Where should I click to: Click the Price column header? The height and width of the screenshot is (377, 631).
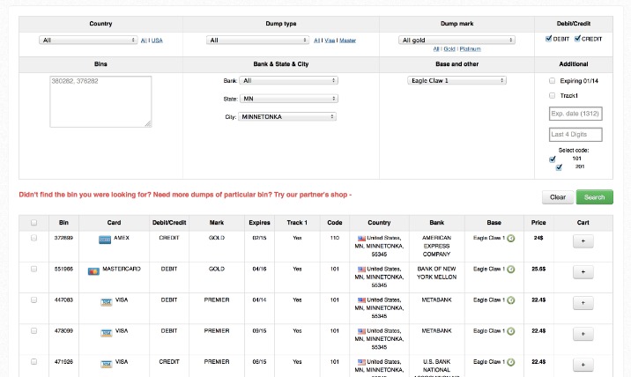coord(538,223)
